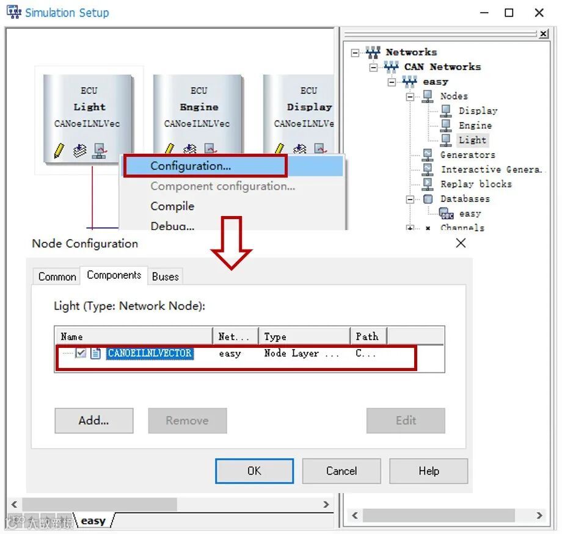Screen dimensions: 562x534
Task: Choose Configuration... from context menu
Action: coord(233,166)
